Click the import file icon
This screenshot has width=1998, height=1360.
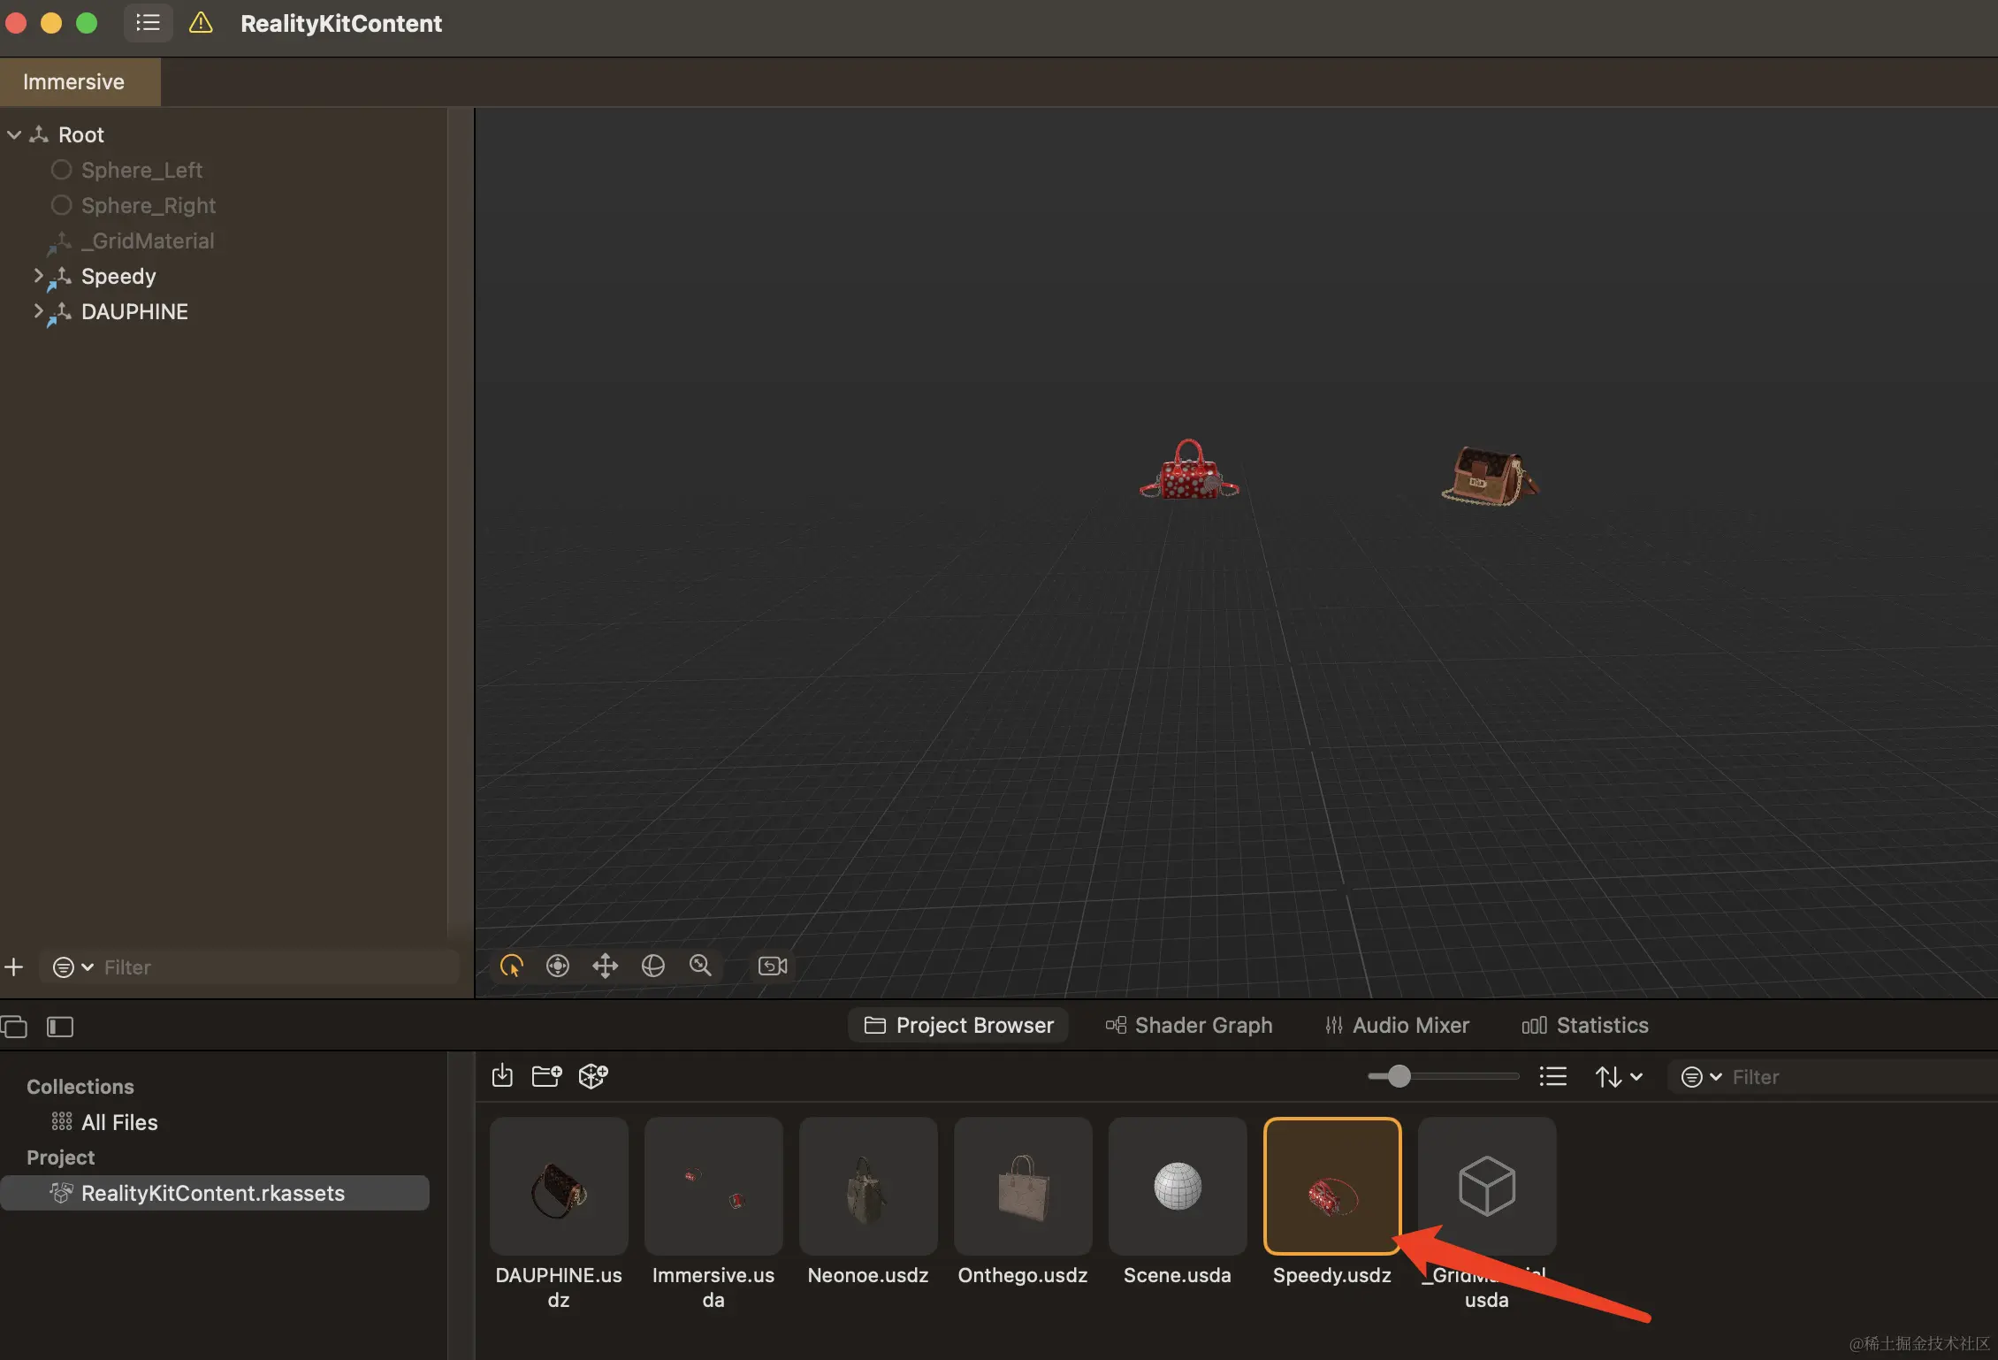click(x=502, y=1076)
